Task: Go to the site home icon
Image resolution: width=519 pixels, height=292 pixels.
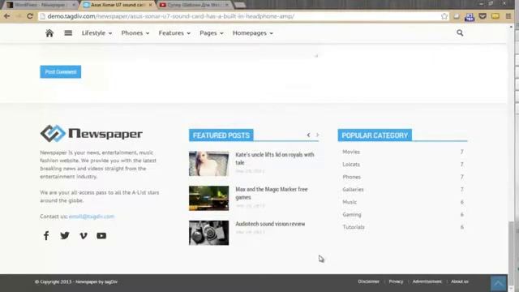Action: click(49, 32)
